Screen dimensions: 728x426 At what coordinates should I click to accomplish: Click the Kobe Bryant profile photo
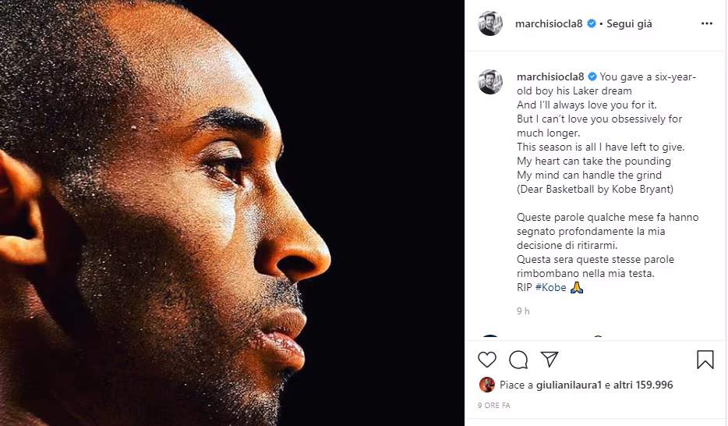click(231, 213)
